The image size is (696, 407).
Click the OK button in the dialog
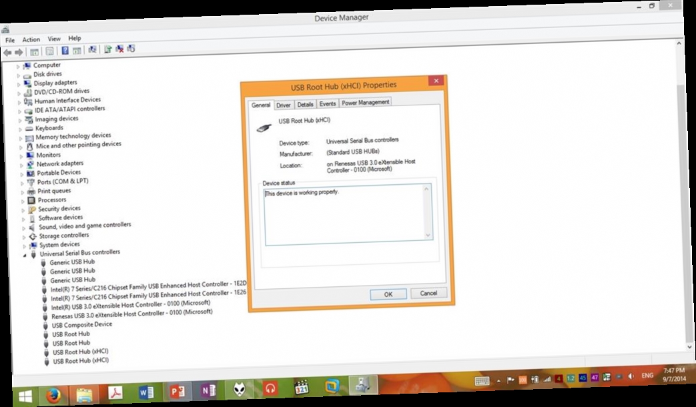pyautogui.click(x=388, y=294)
